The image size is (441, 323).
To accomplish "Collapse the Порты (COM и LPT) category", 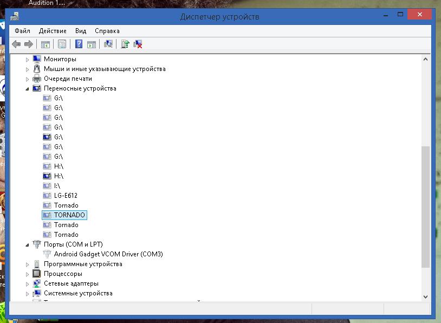I will pyautogui.click(x=28, y=244).
